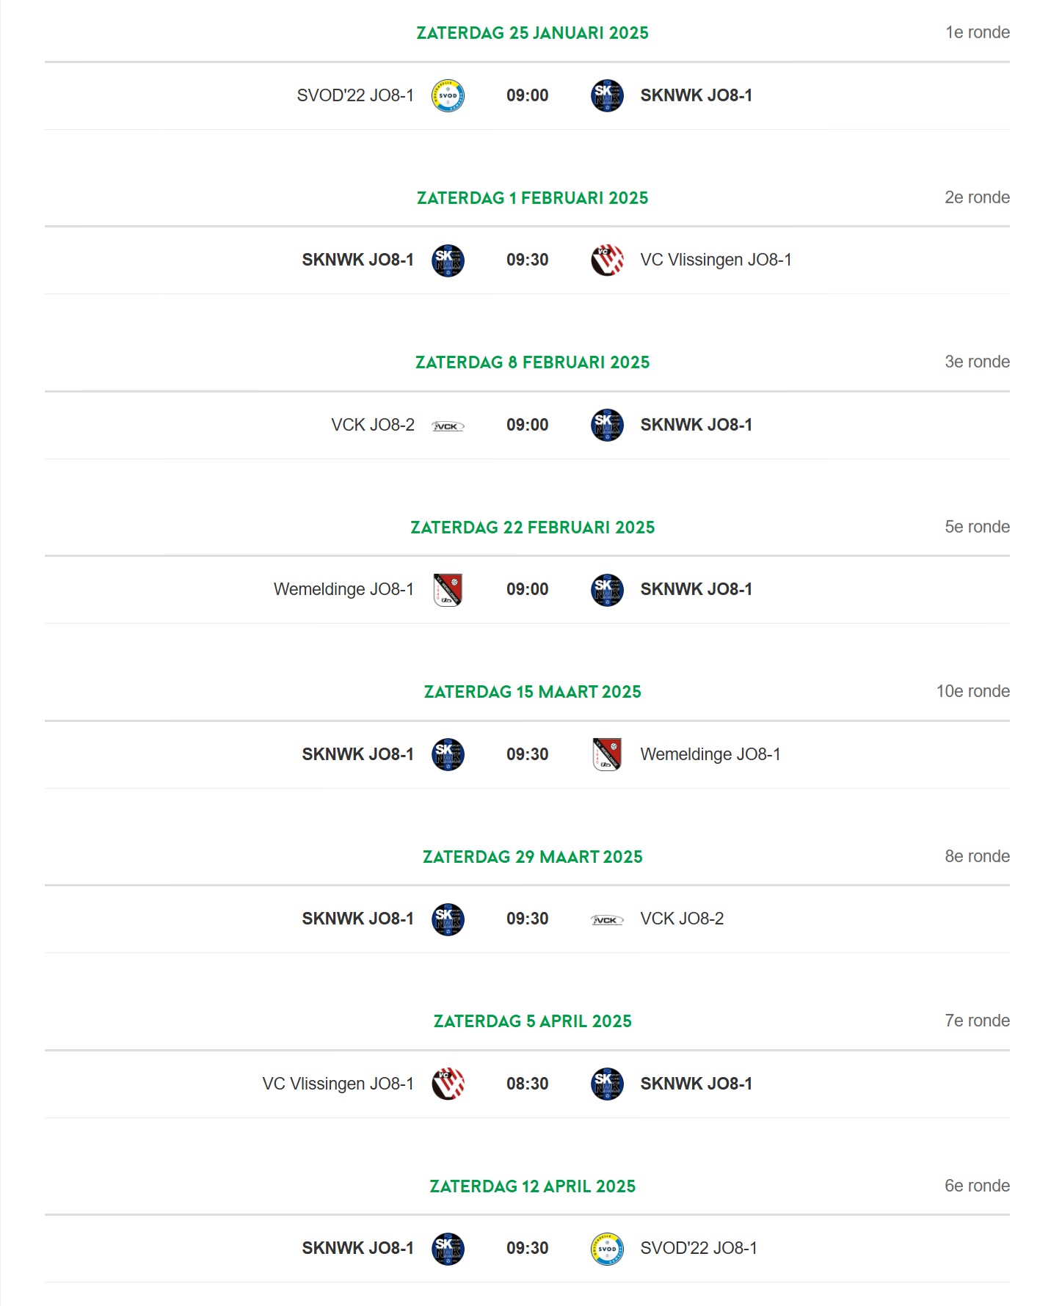Open SVOD'22 JO8-1 team in first match
The image size is (1051, 1306).
[x=355, y=95]
